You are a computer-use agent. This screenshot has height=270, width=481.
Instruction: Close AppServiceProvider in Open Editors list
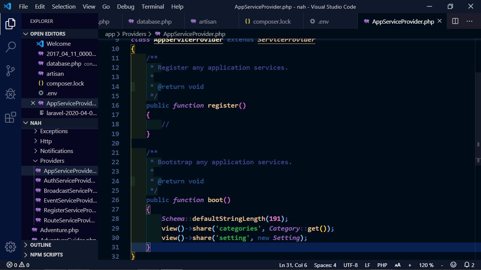(x=33, y=103)
